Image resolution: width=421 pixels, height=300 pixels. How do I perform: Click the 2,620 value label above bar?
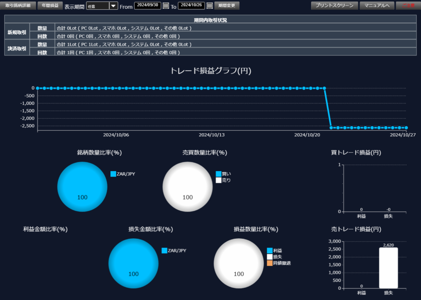pyautogui.click(x=389, y=245)
